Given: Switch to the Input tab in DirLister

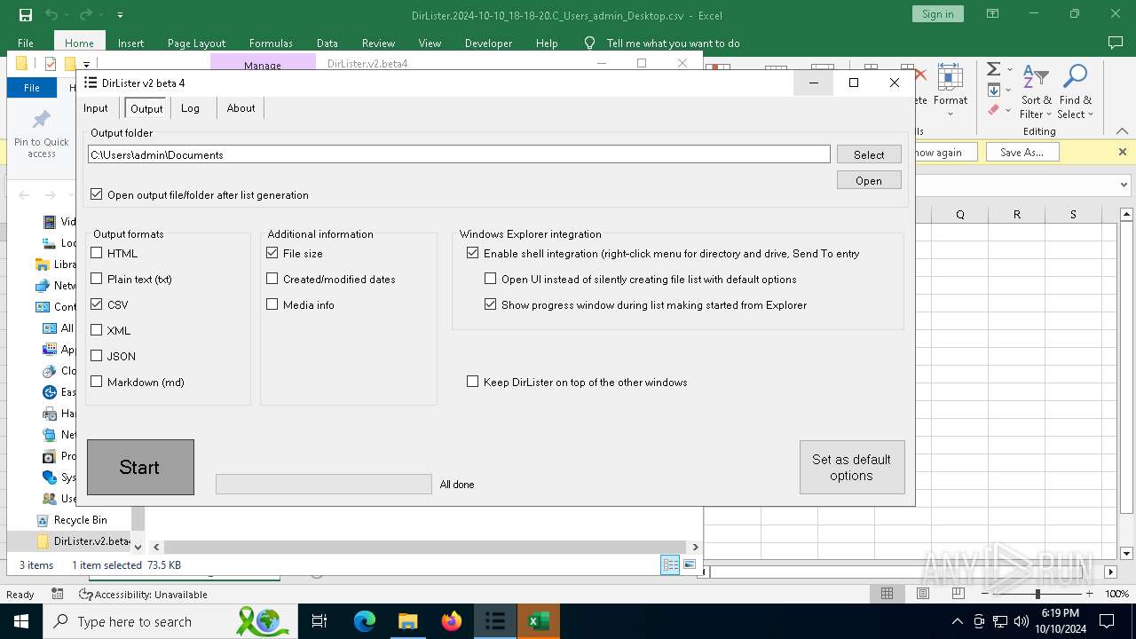Looking at the screenshot, I should point(96,108).
